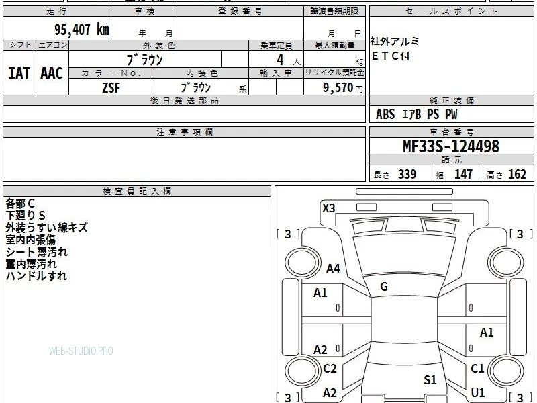537x403 pixels.
Task: Click the A4 damage mark on the diagram
Action: (333, 268)
